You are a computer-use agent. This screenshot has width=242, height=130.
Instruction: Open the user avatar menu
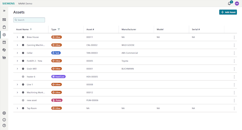[237, 4]
